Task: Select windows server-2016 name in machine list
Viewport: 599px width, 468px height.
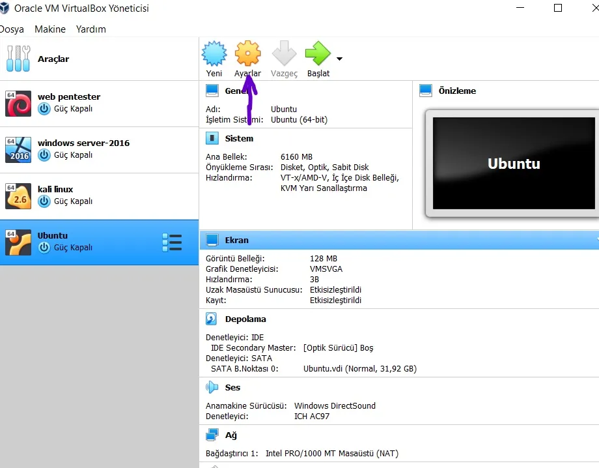Action: (x=83, y=143)
